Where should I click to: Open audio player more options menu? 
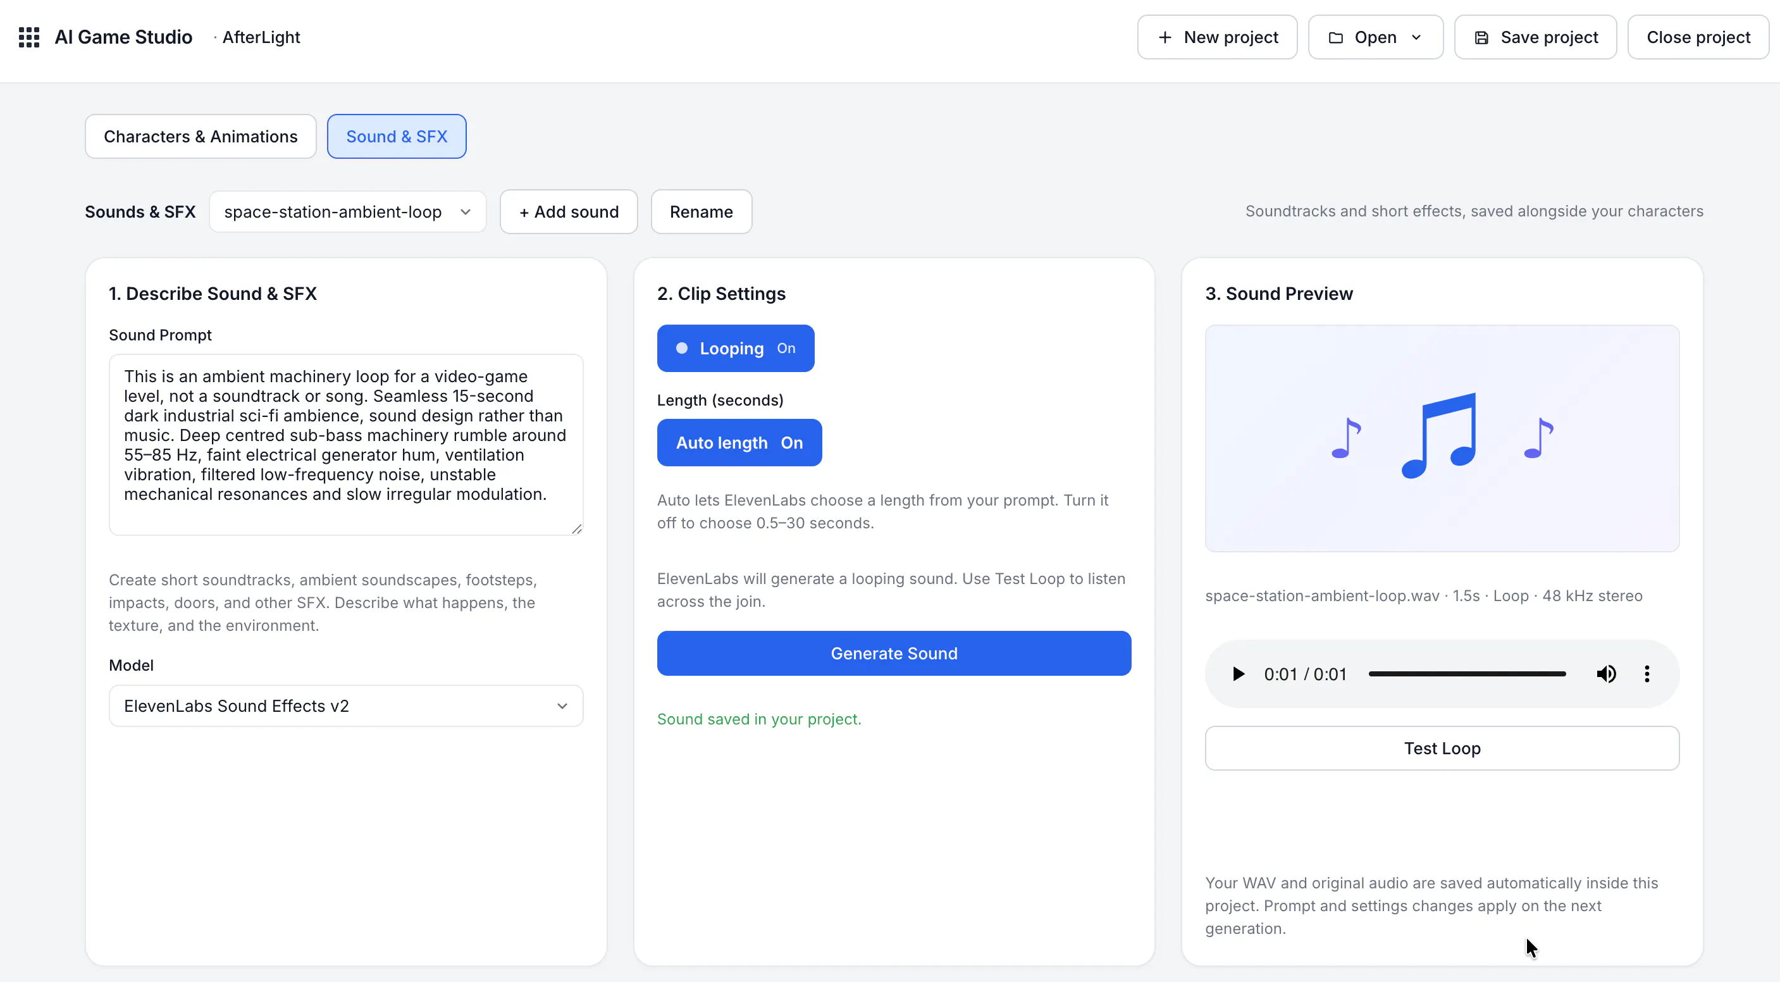point(1647,674)
